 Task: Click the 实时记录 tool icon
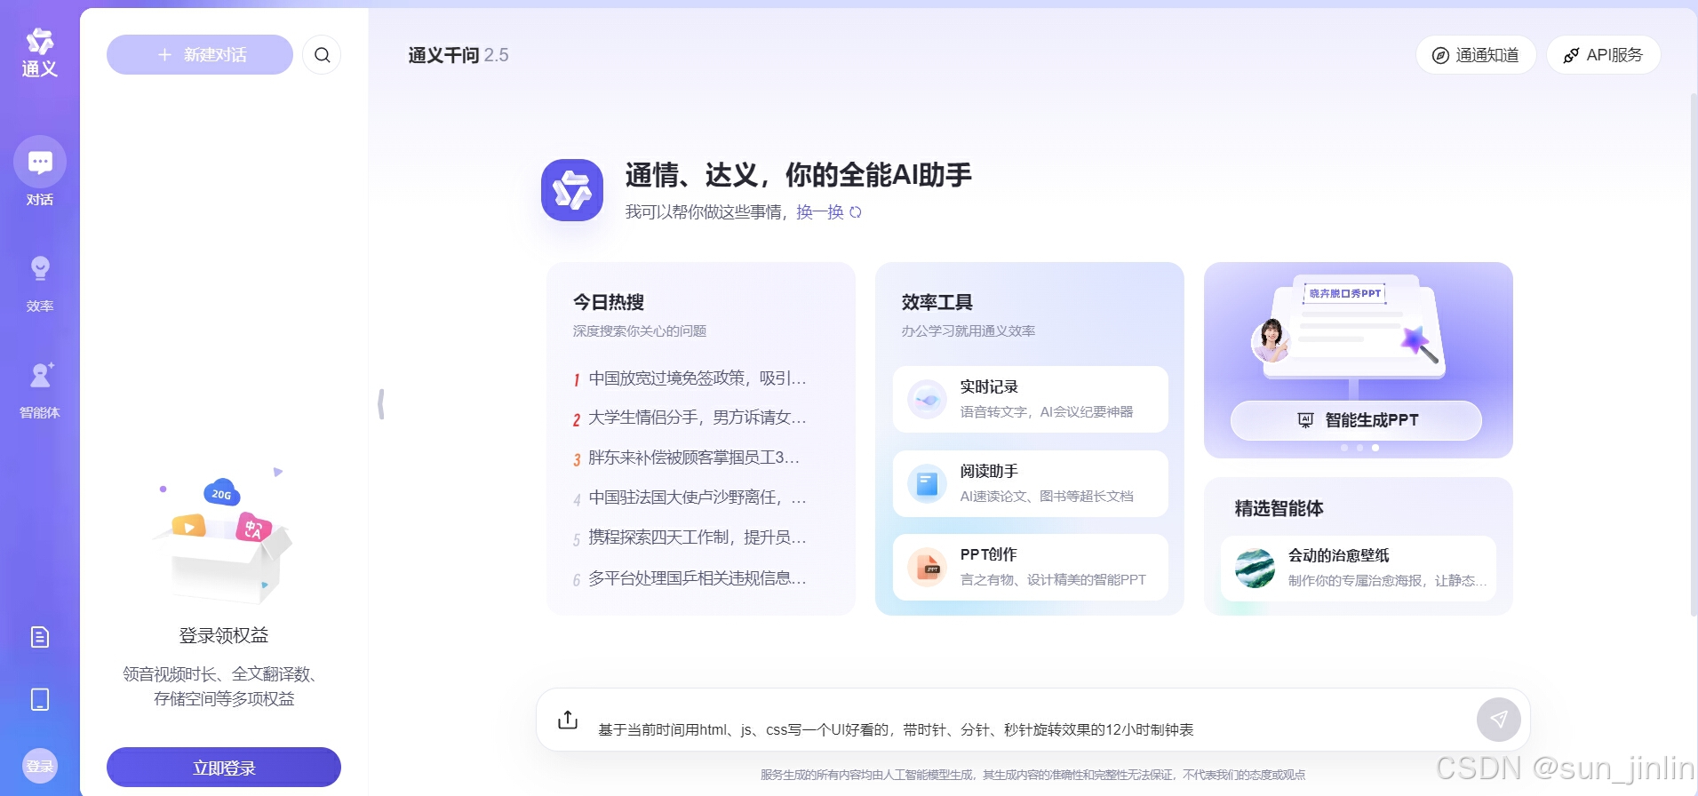927,400
